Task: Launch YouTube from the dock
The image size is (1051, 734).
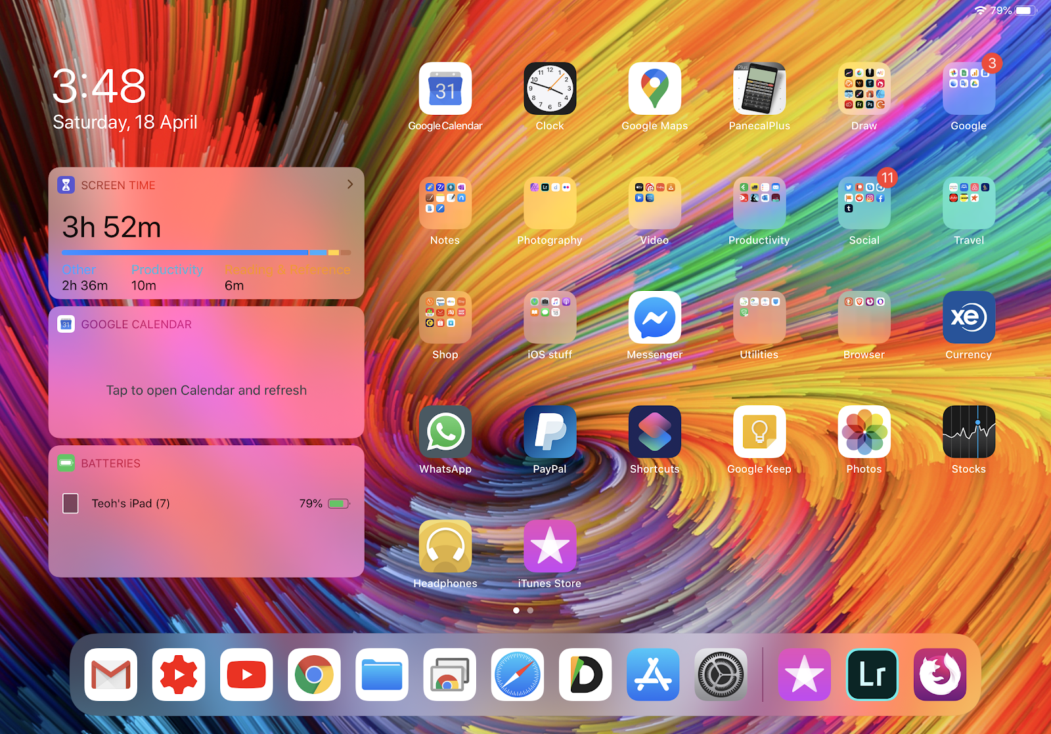Action: coord(246,675)
